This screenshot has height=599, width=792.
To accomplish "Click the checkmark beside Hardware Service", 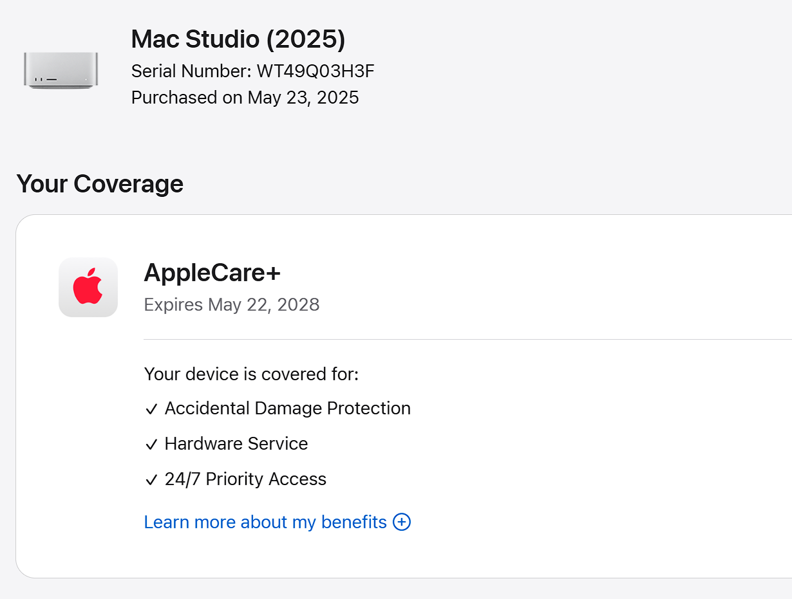I will pyautogui.click(x=151, y=445).
